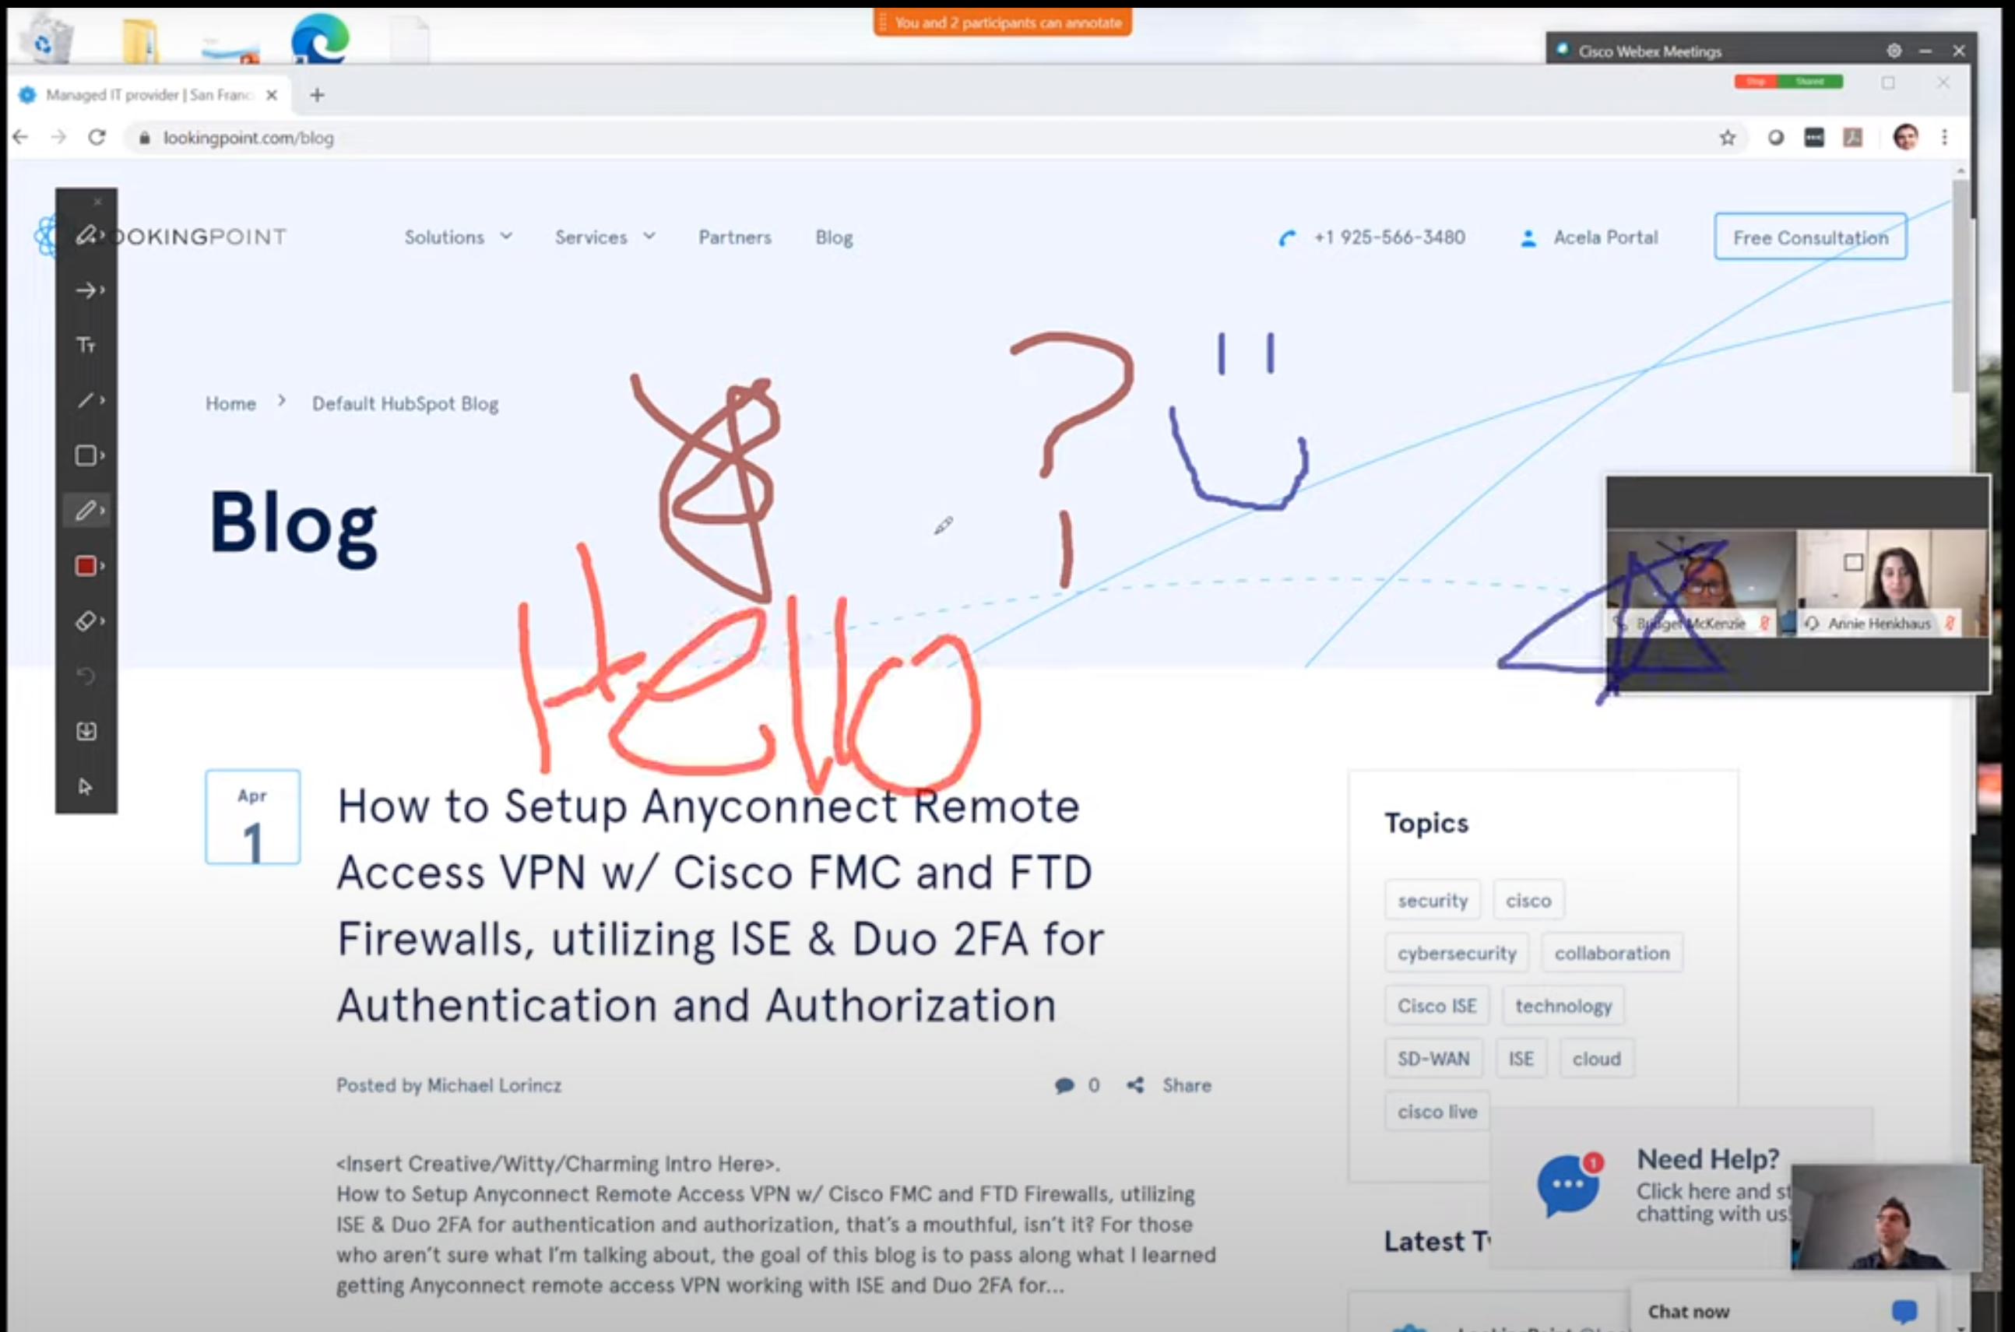
Task: Go forward in Chrome browser
Action: click(x=58, y=137)
